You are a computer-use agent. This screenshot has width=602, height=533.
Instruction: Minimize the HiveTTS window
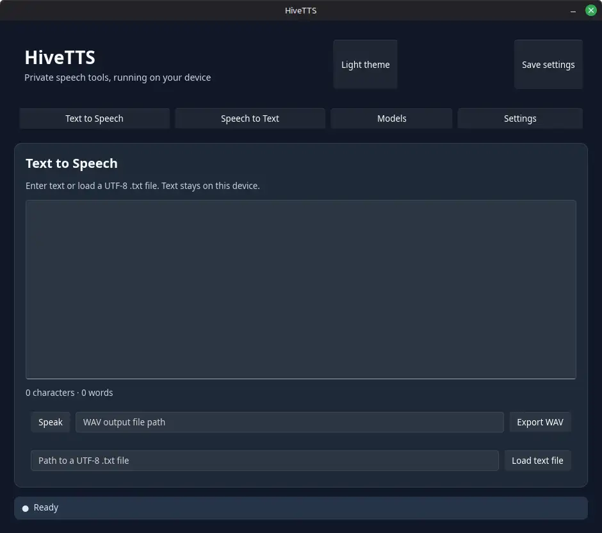click(573, 11)
